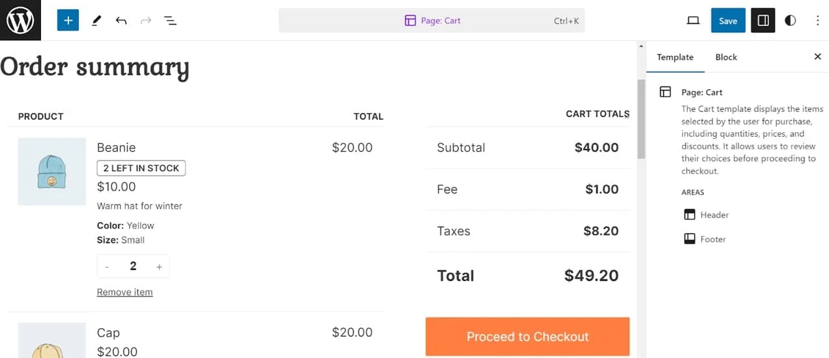Click the Proceed to Checkout button
Viewport: 829px width, 358px height.
point(527,337)
